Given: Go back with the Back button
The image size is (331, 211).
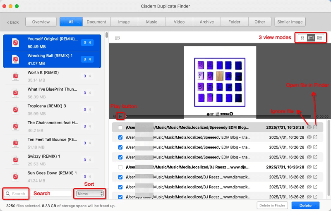Looking at the screenshot, I should 13,22.
